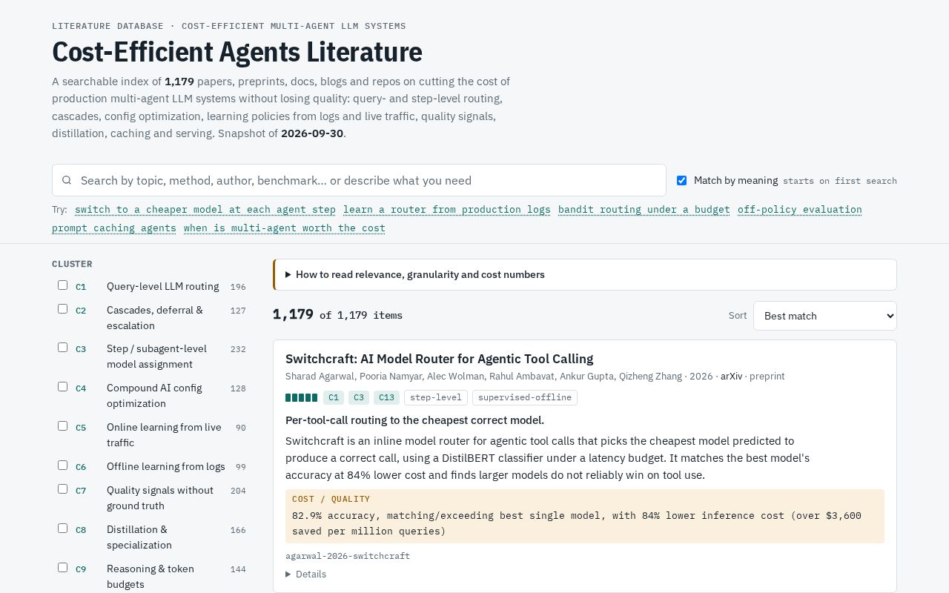This screenshot has height=593, width=949.
Task: Try 'when is multi-agent worth the cost'
Action: click(x=285, y=228)
